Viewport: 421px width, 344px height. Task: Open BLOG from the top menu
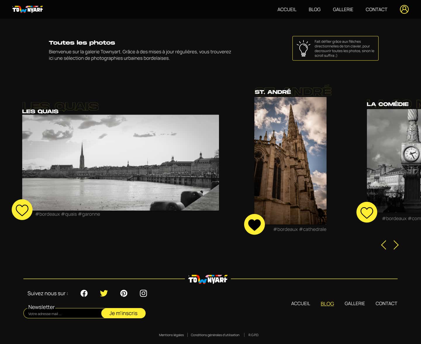point(315,9)
